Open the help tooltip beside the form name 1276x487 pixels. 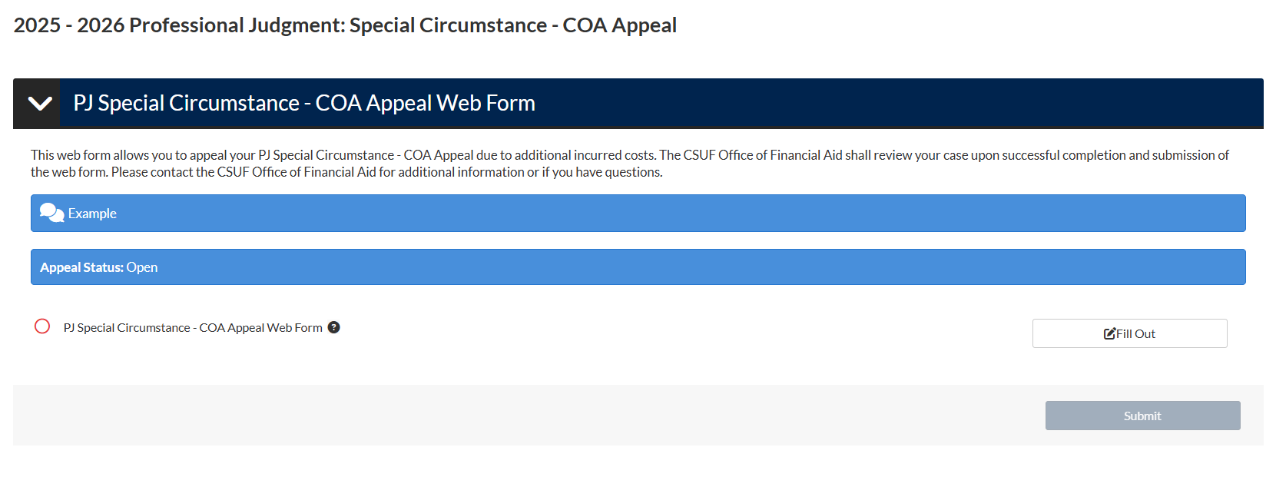pyautogui.click(x=333, y=327)
